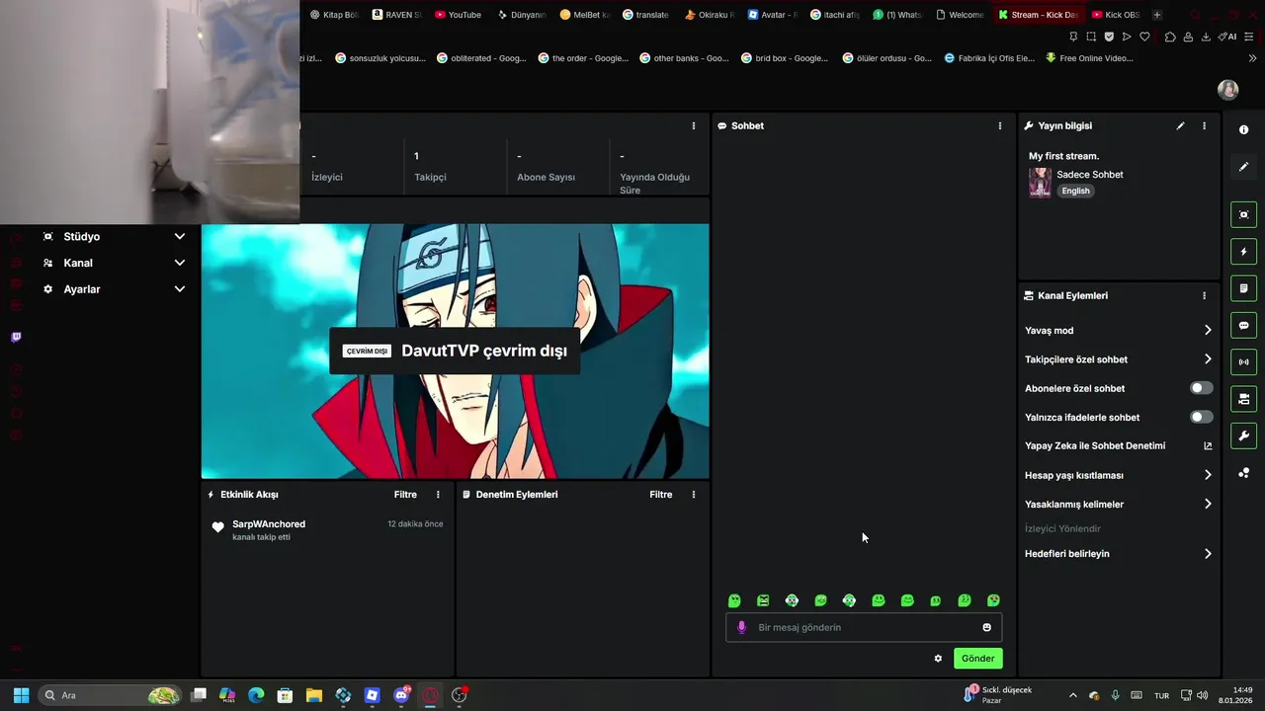This screenshot has height=711, width=1265.
Task: Open sonsuzluk yolcusu bookmark
Action: coord(379,58)
